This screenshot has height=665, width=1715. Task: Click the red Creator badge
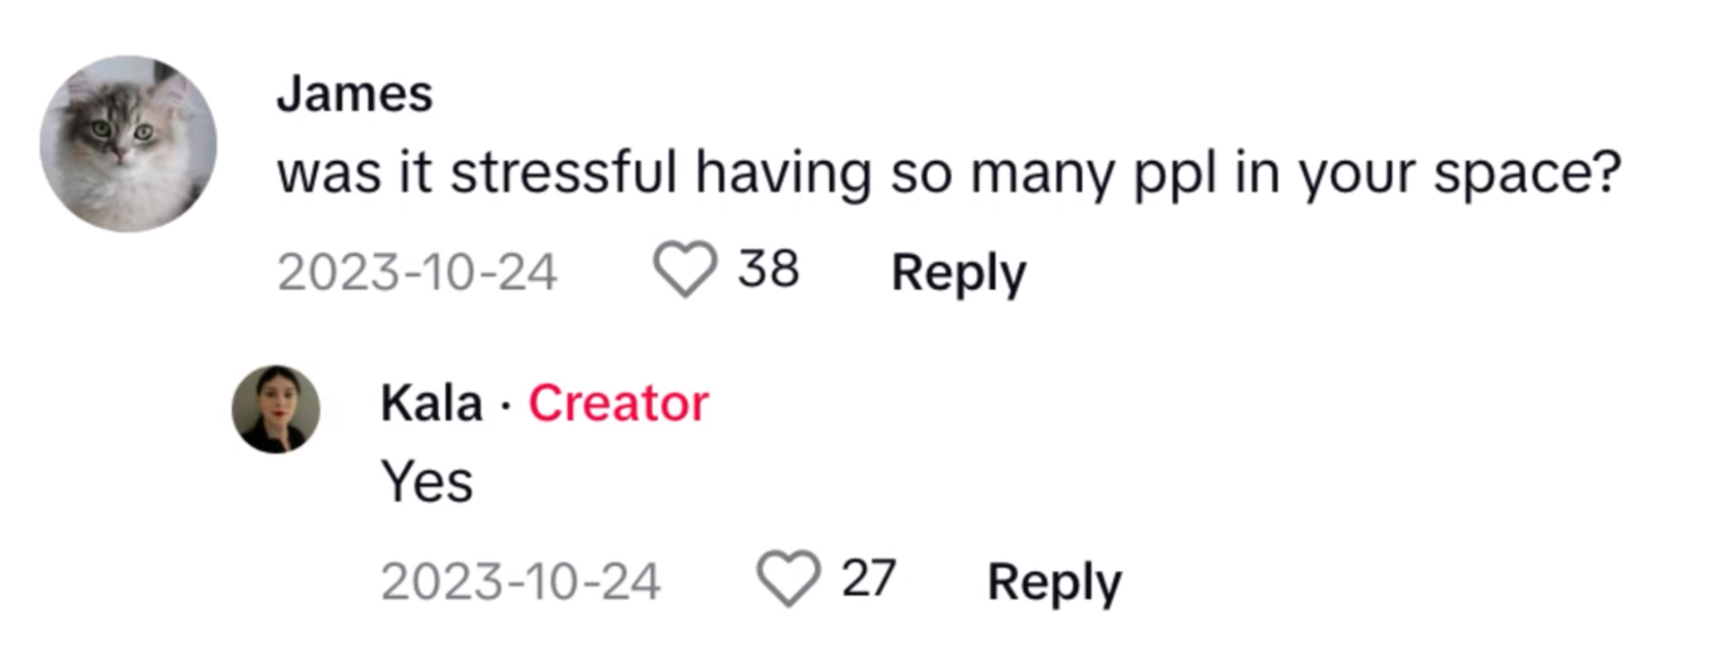click(618, 403)
